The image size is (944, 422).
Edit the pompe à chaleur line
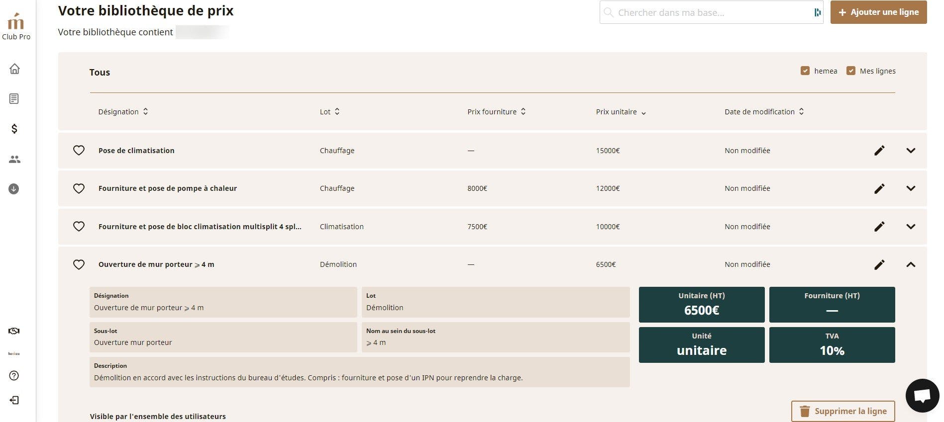pos(879,188)
